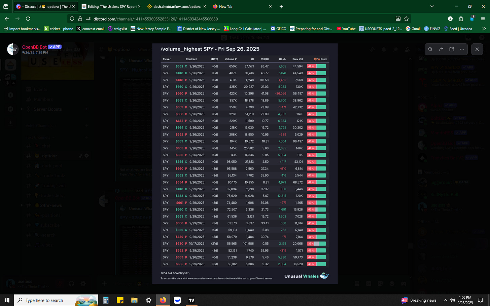Open Firefox View from the tab strip

6,6
